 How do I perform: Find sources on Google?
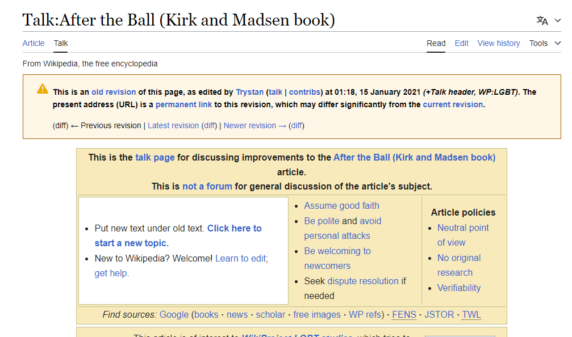click(174, 315)
